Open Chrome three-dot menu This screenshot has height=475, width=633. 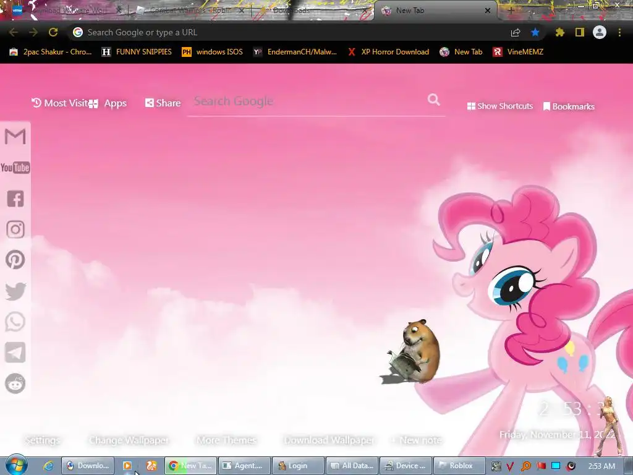tap(619, 32)
